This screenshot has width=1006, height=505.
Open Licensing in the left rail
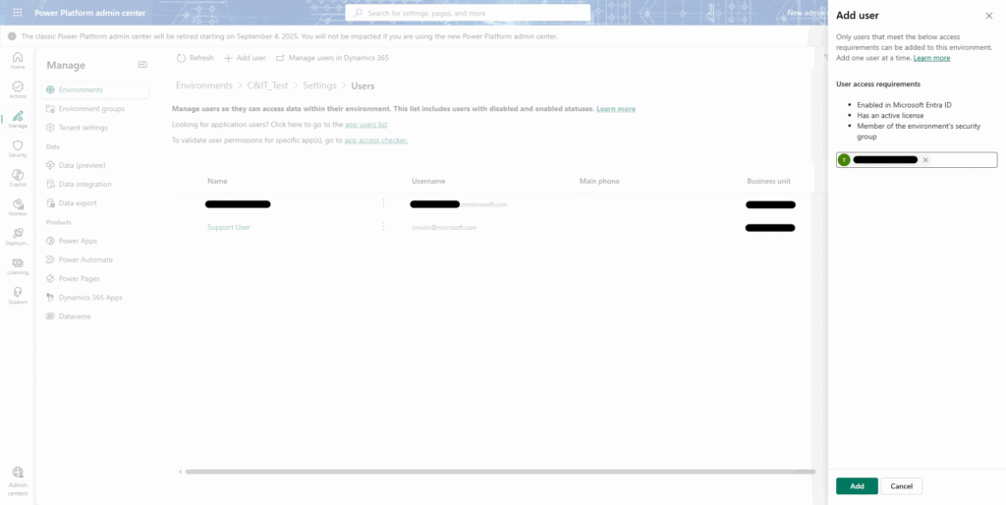click(x=18, y=265)
